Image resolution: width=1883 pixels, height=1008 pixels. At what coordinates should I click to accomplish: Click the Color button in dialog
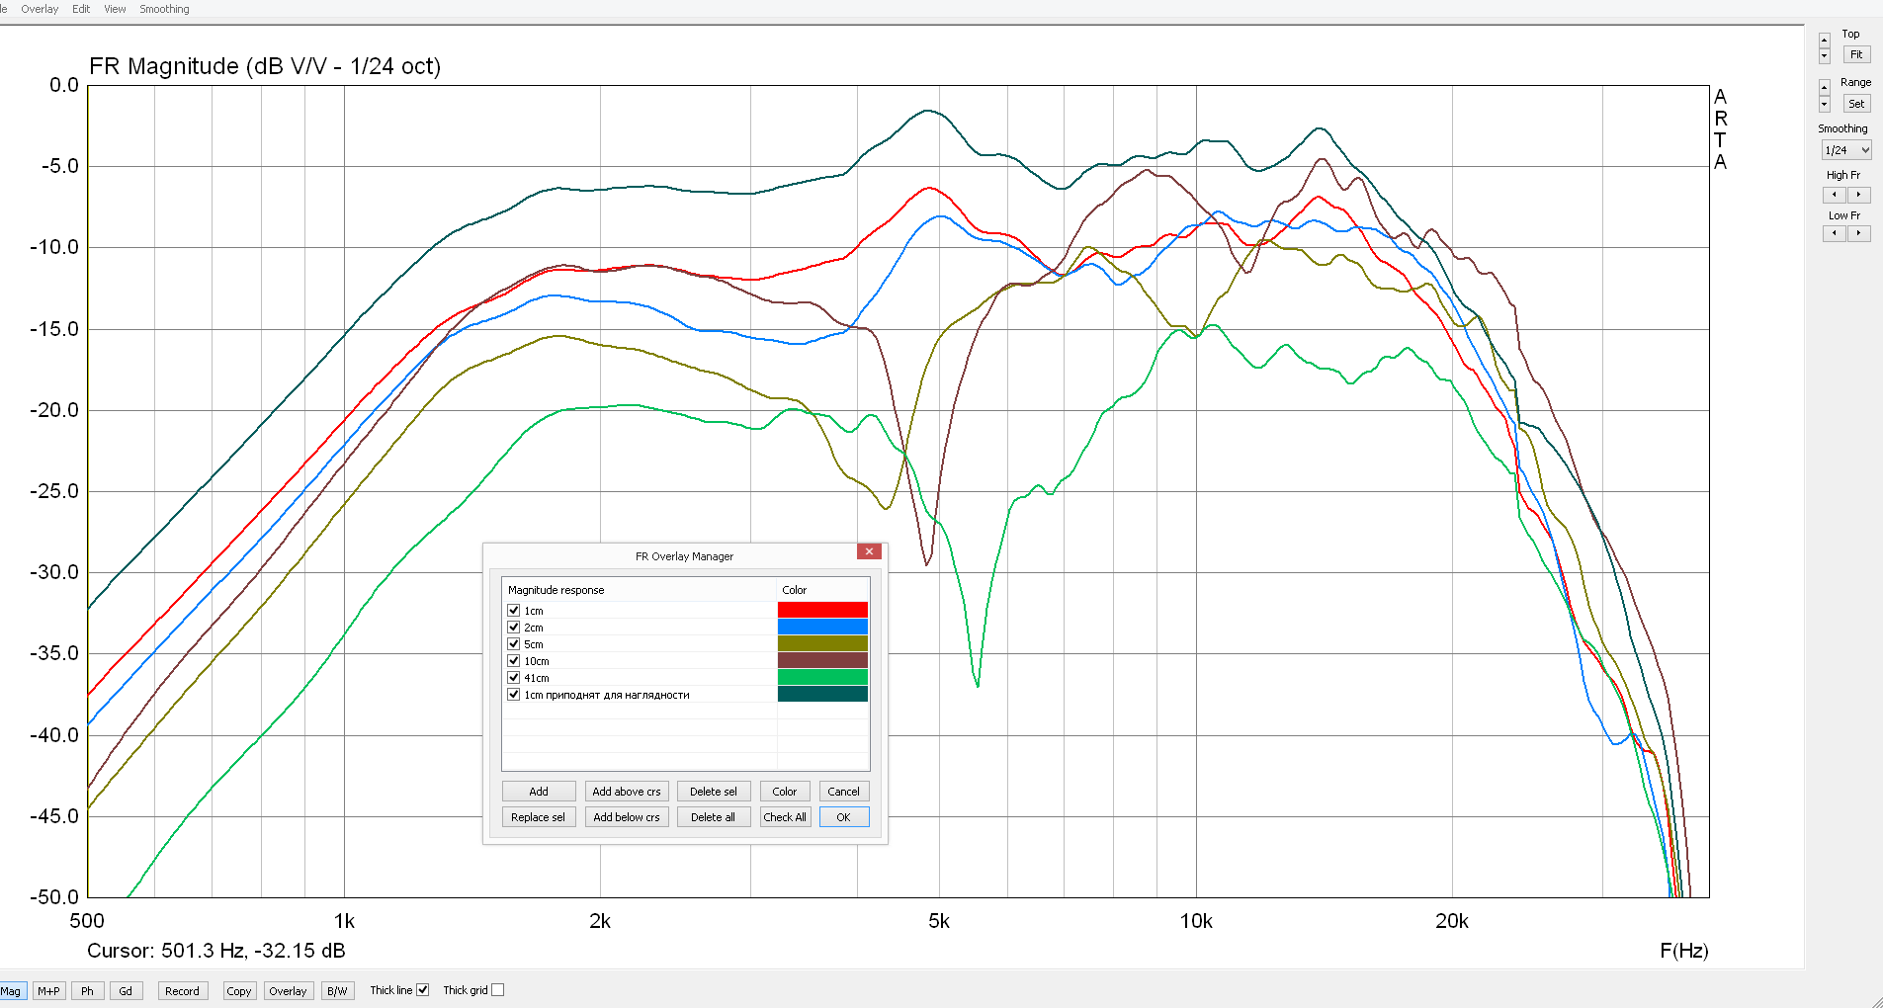click(785, 792)
